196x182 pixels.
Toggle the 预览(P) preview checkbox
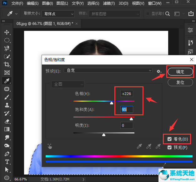point(169,147)
